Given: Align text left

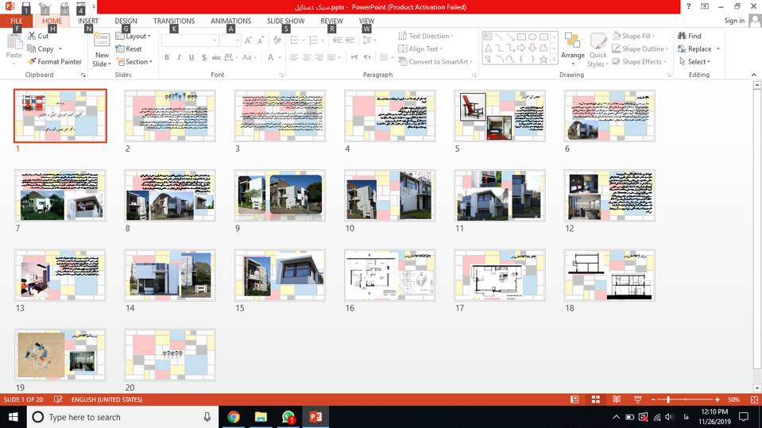Looking at the screenshot, I should click(294, 57).
